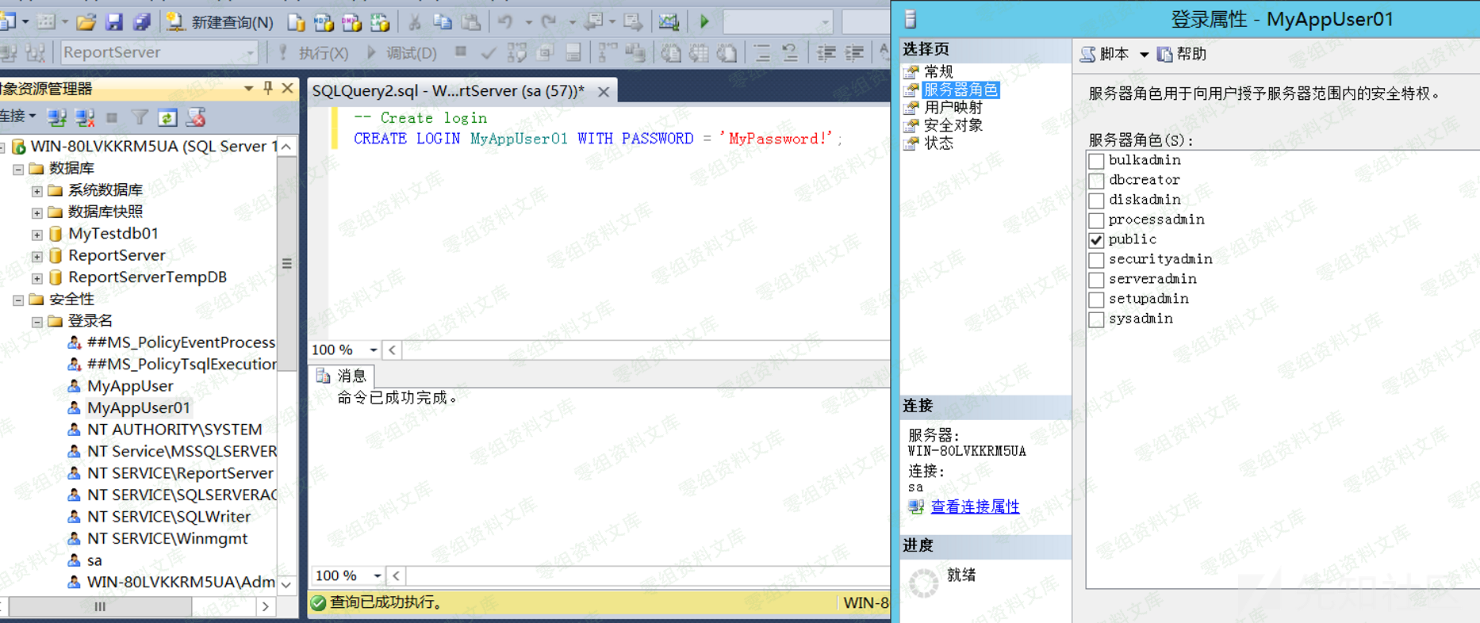Collapse the 安全性 (Security) folder
This screenshot has height=623, width=1480.
pyautogui.click(x=17, y=300)
